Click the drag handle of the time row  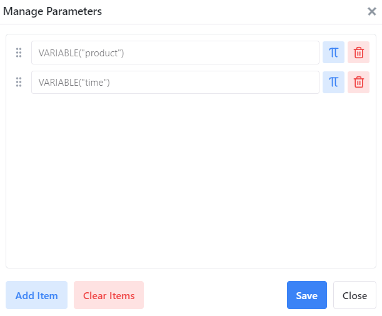(19, 82)
